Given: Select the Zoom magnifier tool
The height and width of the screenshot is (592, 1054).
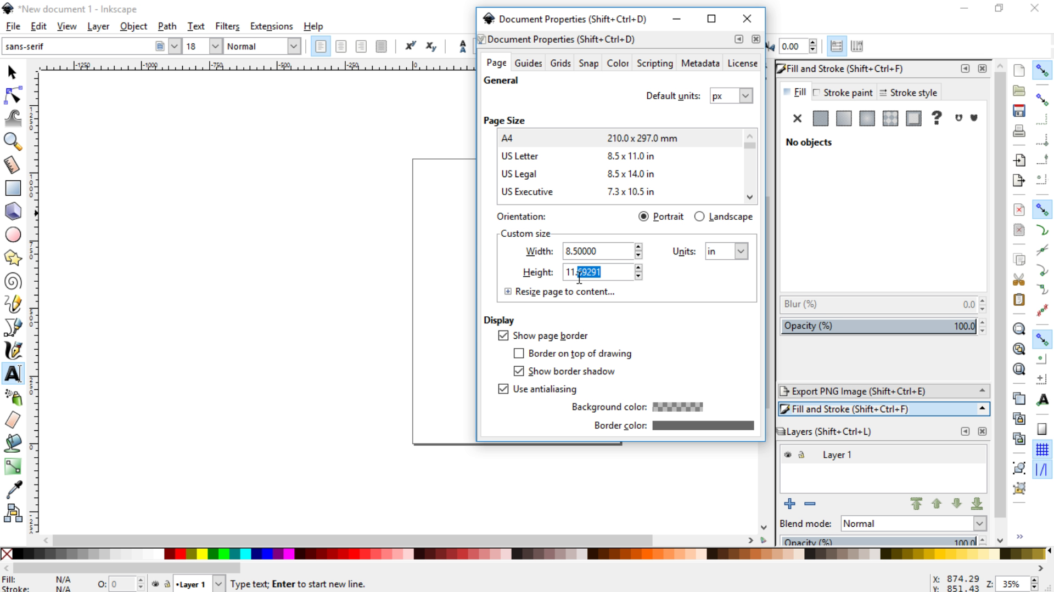Looking at the screenshot, I should [12, 141].
